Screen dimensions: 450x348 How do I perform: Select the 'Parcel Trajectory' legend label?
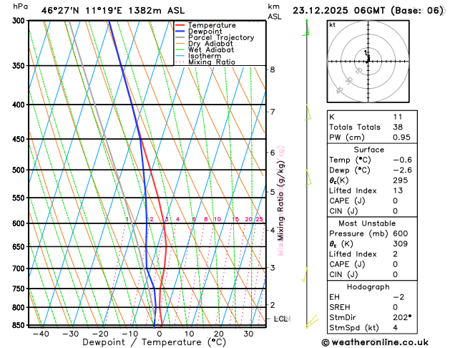pyautogui.click(x=221, y=38)
